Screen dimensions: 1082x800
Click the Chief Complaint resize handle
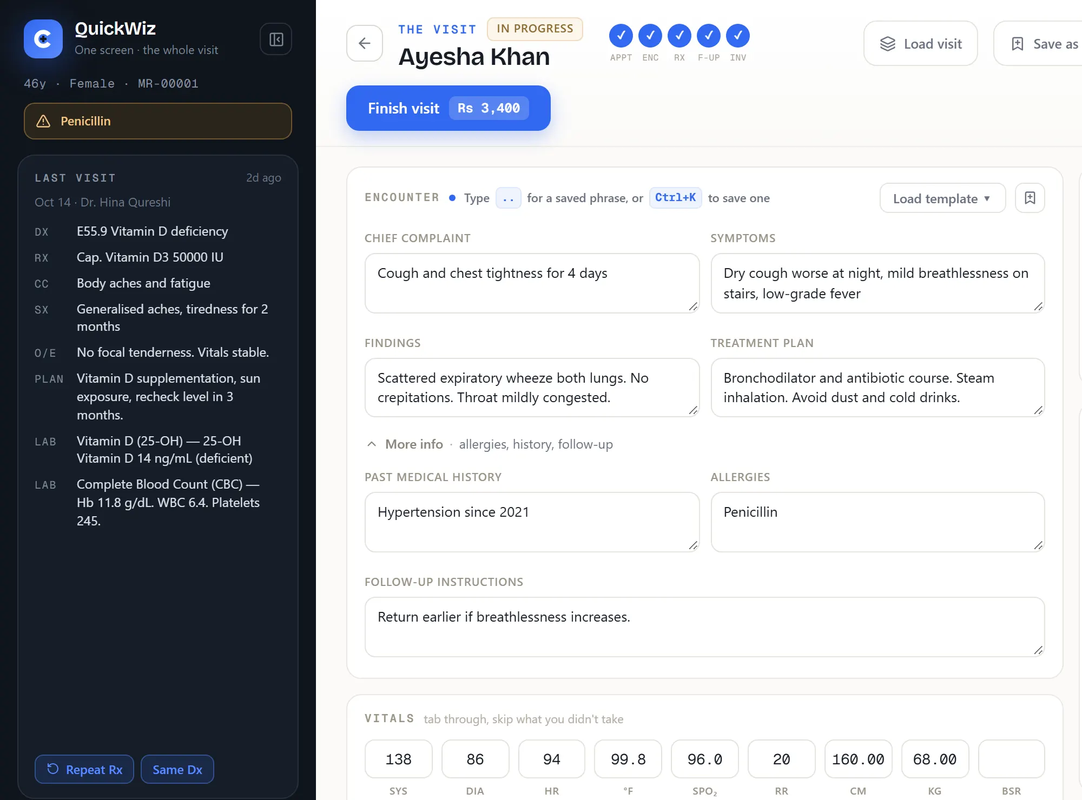pyautogui.click(x=693, y=306)
